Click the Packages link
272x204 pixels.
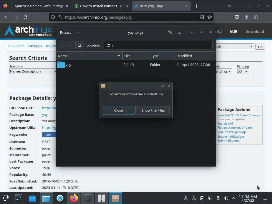coord(35,46)
